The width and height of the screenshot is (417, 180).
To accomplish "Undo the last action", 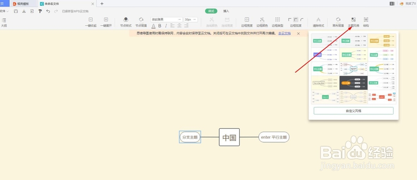I will (48, 11).
